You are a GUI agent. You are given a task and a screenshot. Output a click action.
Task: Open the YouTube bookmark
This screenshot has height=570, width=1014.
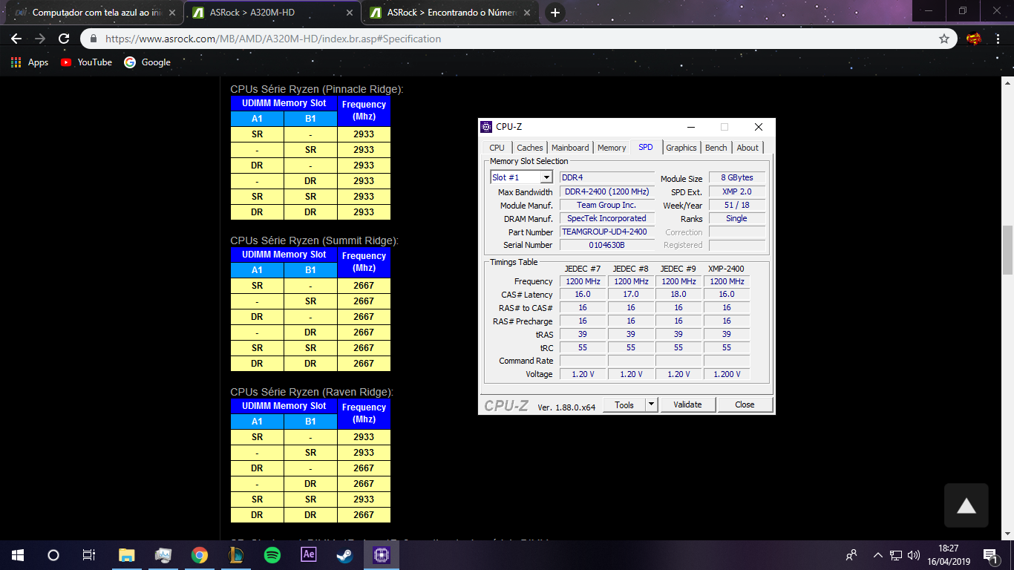[86, 62]
